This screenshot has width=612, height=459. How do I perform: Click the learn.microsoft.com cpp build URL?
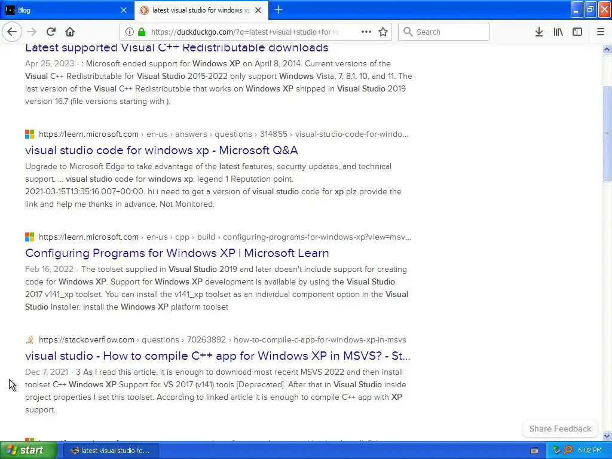(225, 237)
